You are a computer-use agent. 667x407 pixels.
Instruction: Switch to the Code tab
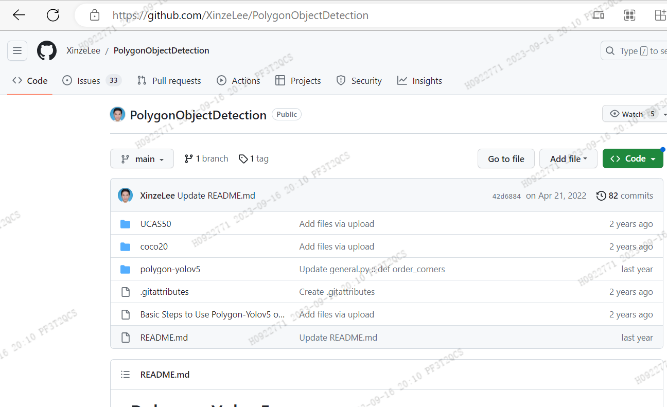pyautogui.click(x=30, y=81)
